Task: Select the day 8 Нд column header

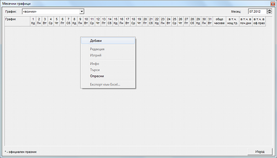Action: [74, 21]
